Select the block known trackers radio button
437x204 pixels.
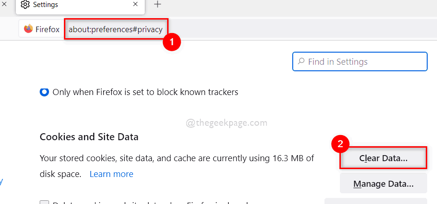click(44, 92)
